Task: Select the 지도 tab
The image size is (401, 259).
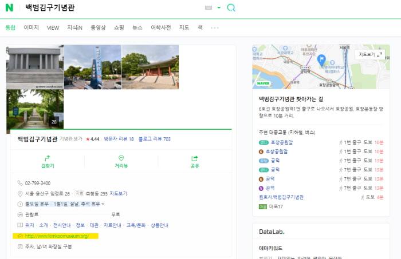Action: pyautogui.click(x=184, y=27)
